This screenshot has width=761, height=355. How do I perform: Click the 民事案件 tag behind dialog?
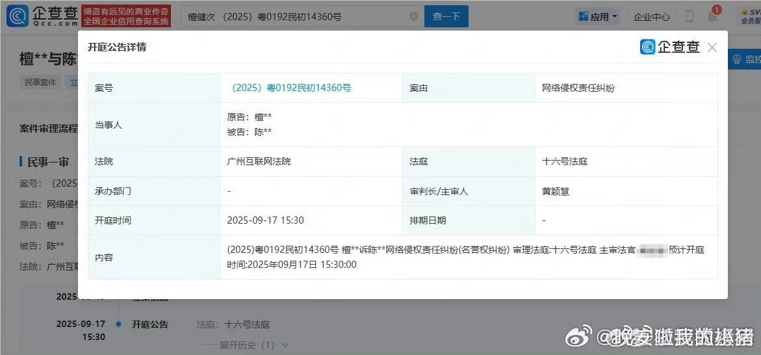pos(41,82)
